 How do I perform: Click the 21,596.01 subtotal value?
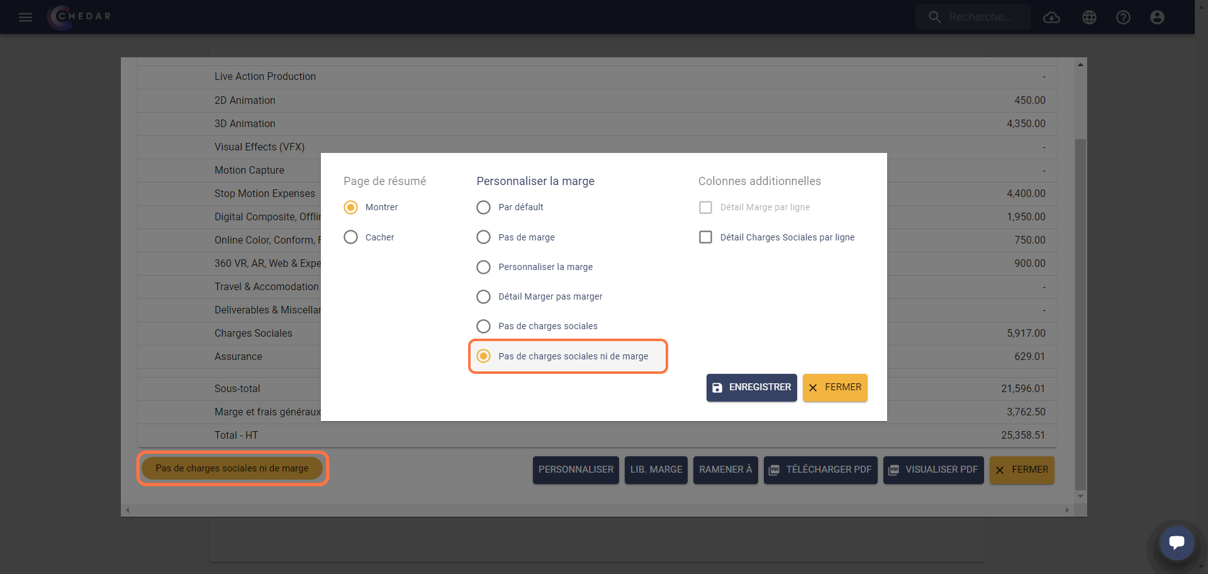[x=1023, y=388]
